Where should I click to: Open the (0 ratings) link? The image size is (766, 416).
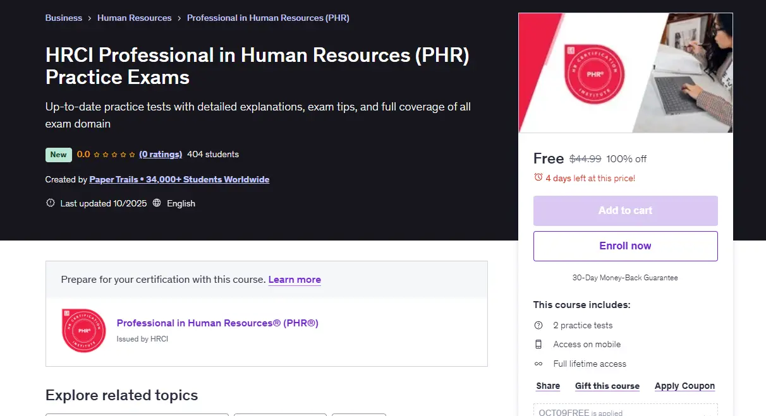(x=161, y=154)
